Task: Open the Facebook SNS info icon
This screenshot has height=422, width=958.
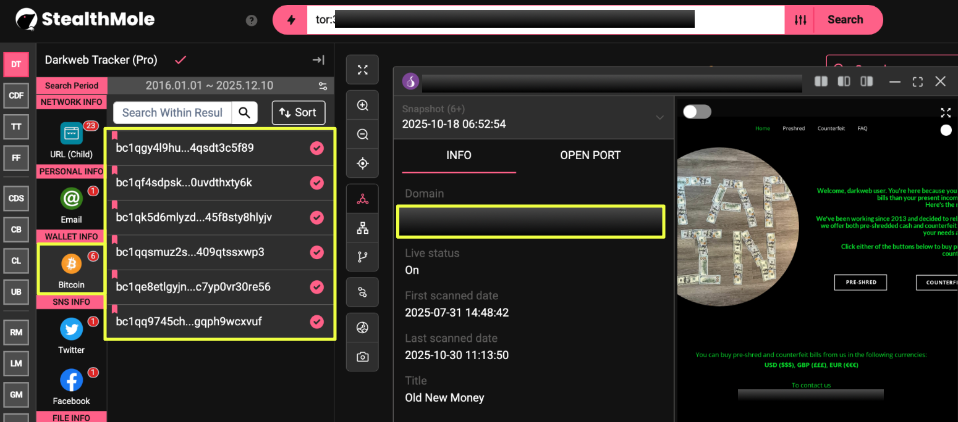Action: point(71,381)
